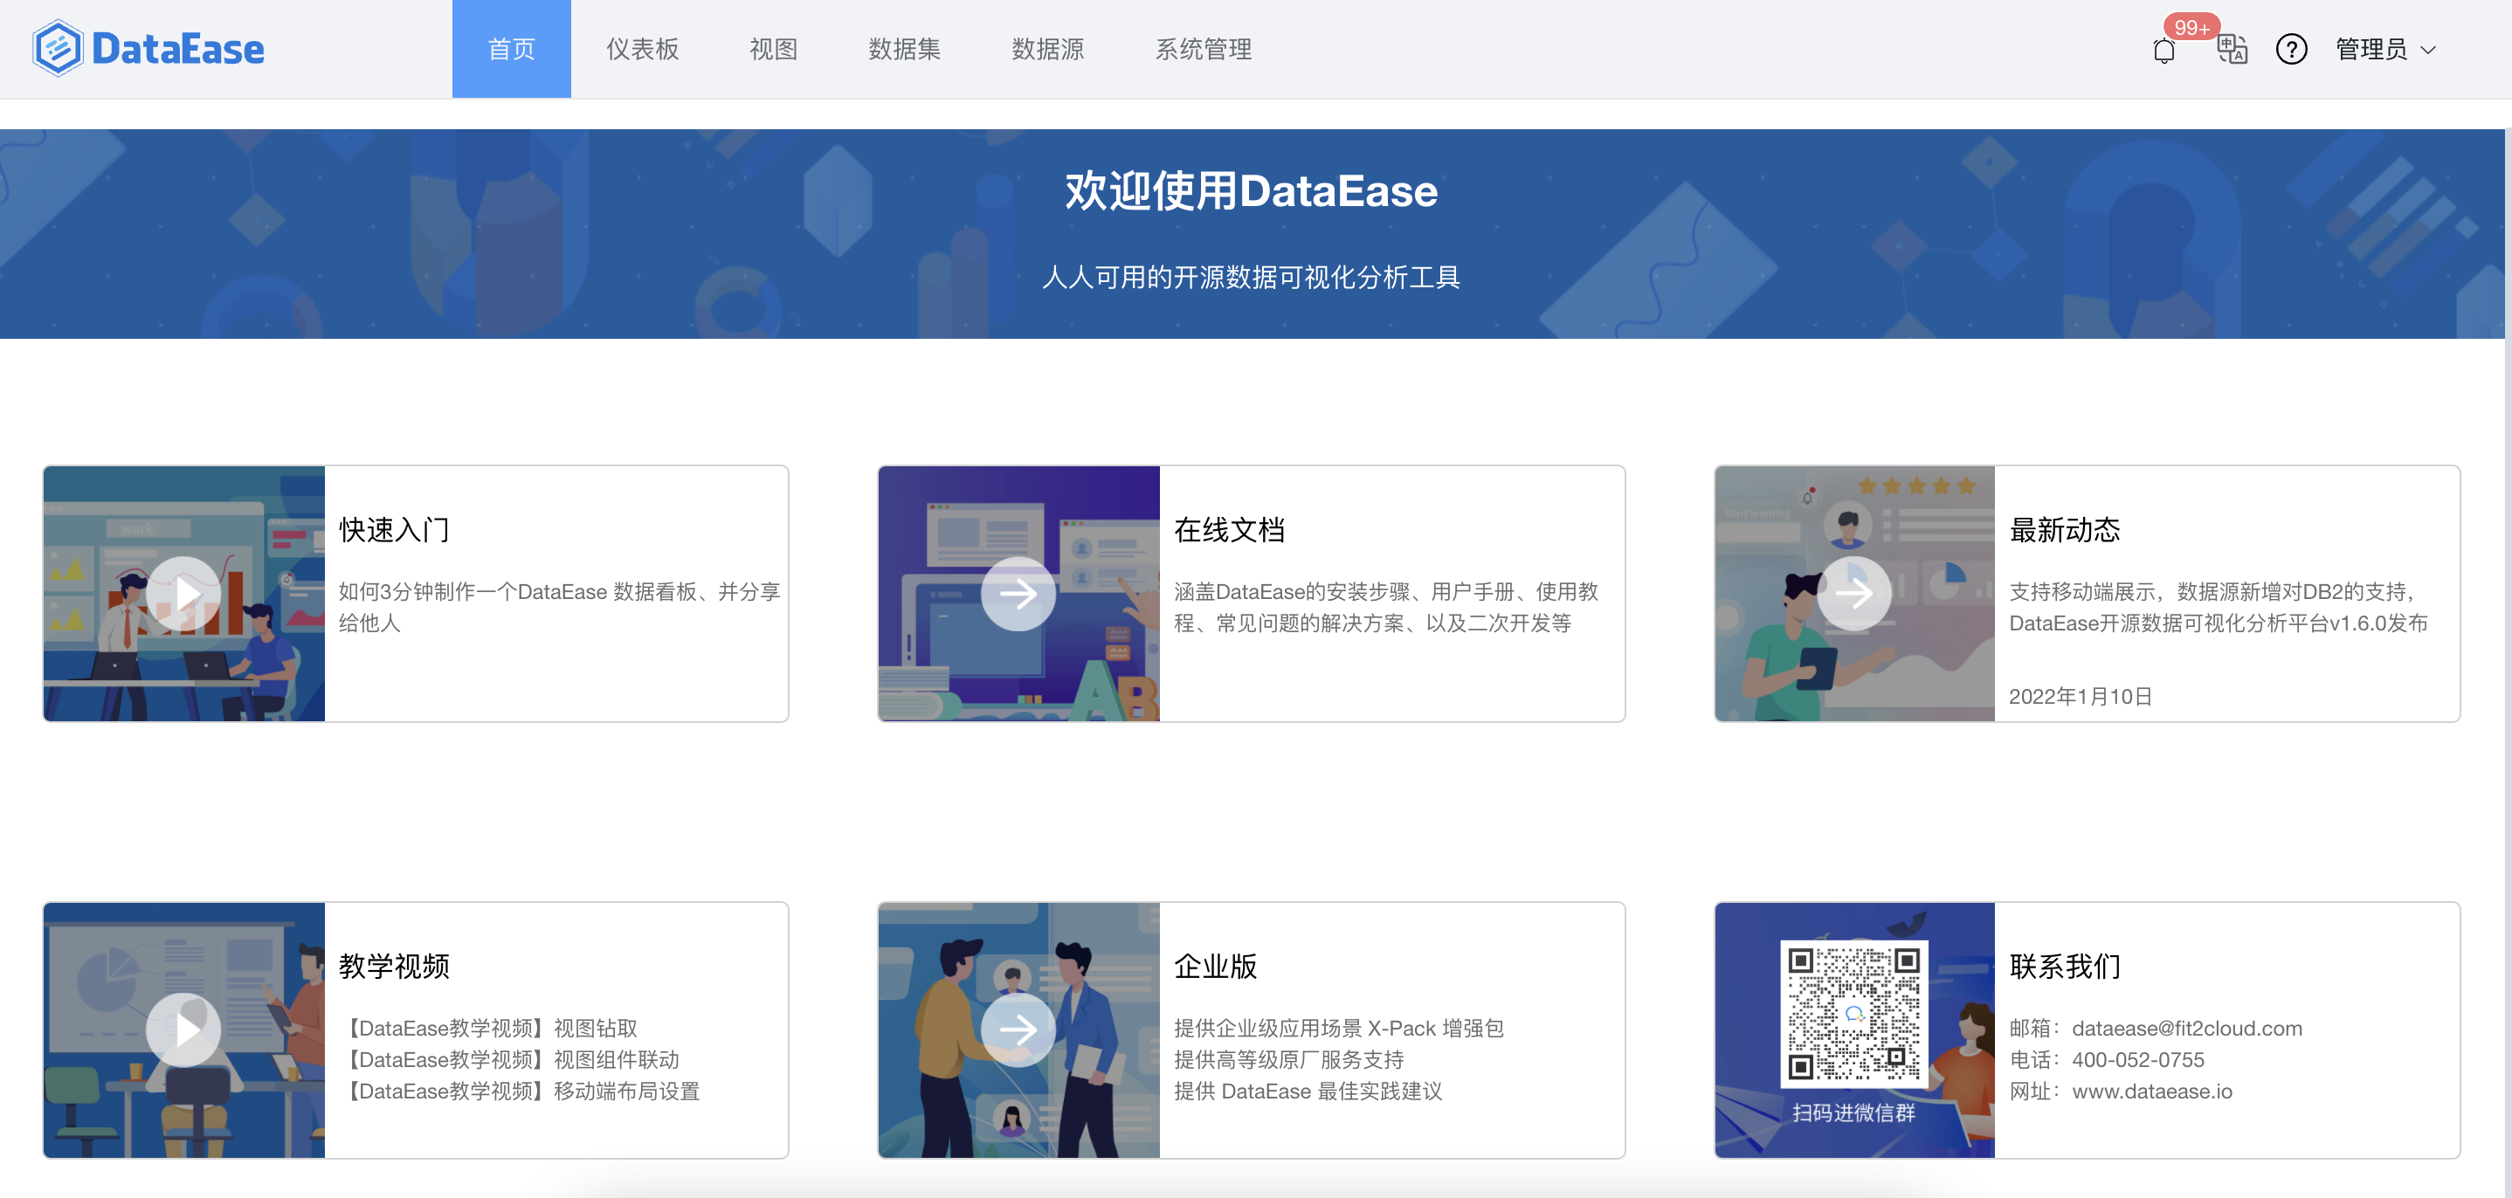Open the help question mark icon

(x=2291, y=49)
